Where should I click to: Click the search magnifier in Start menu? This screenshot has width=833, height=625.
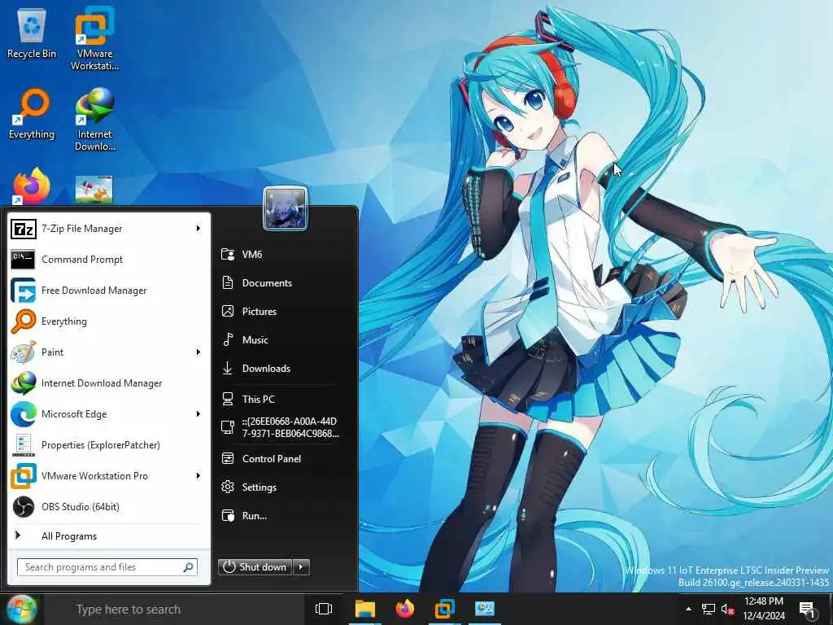[189, 567]
